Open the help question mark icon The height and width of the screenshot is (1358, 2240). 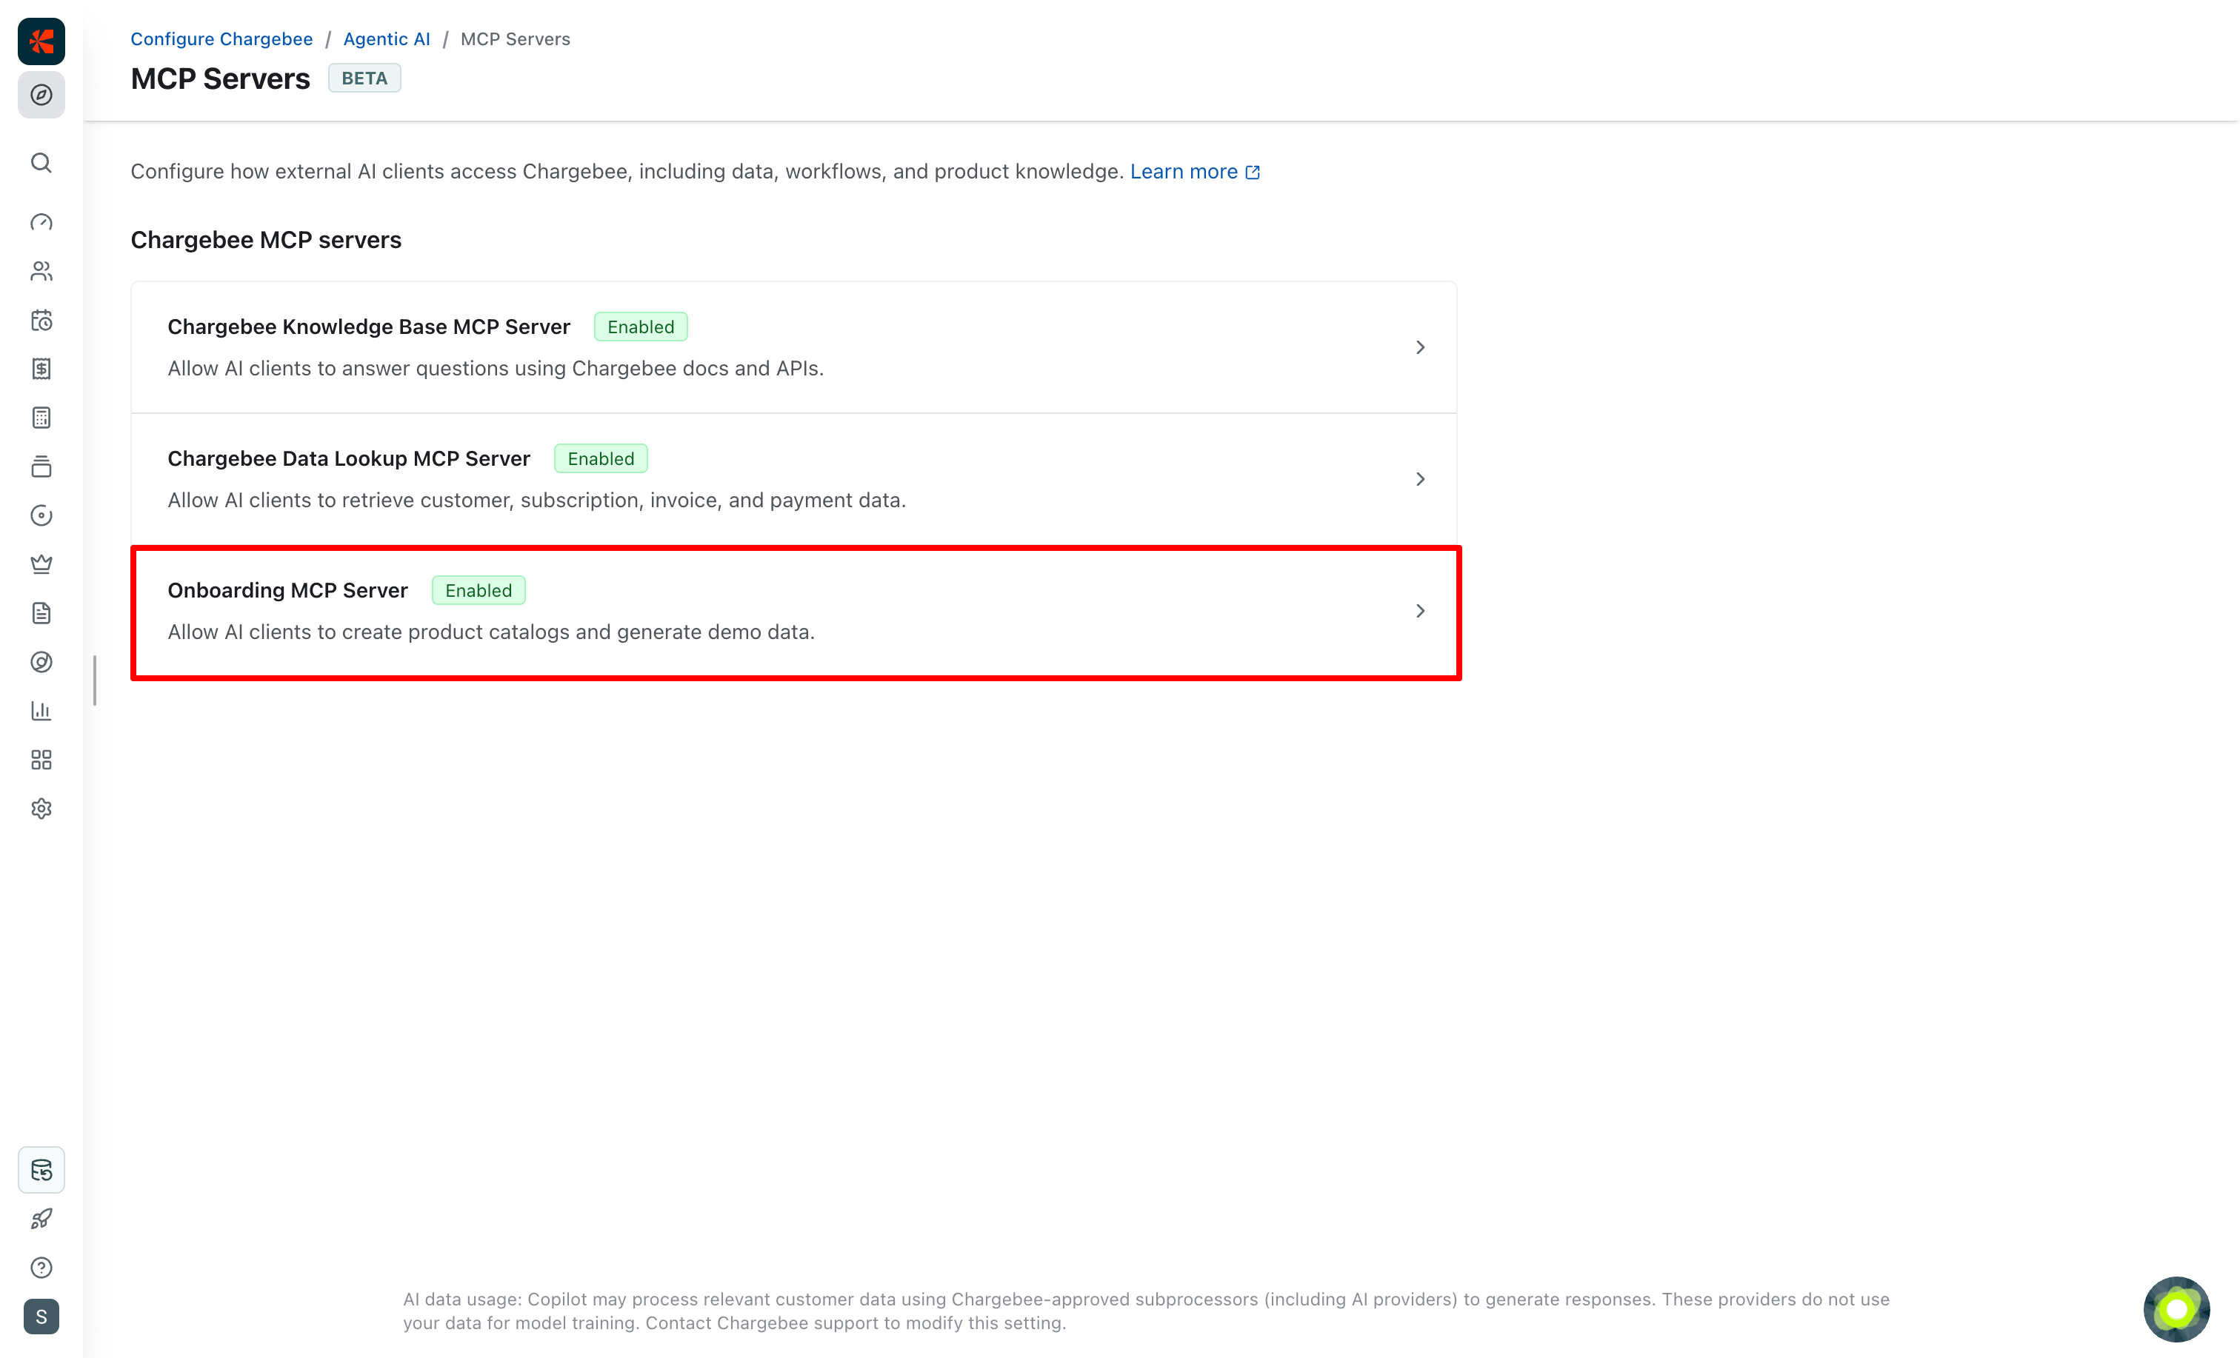click(x=41, y=1268)
